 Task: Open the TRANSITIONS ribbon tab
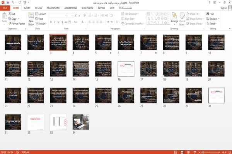coord(53,8)
